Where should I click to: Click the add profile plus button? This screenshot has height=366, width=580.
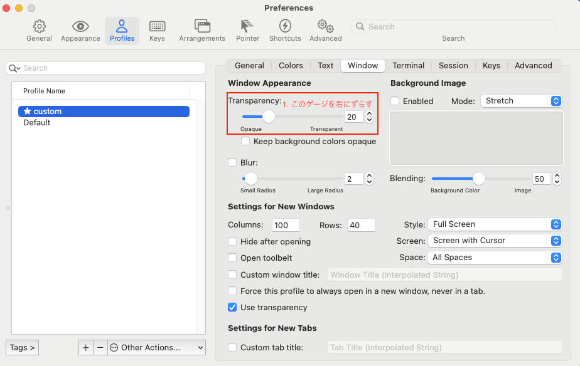[x=86, y=348]
